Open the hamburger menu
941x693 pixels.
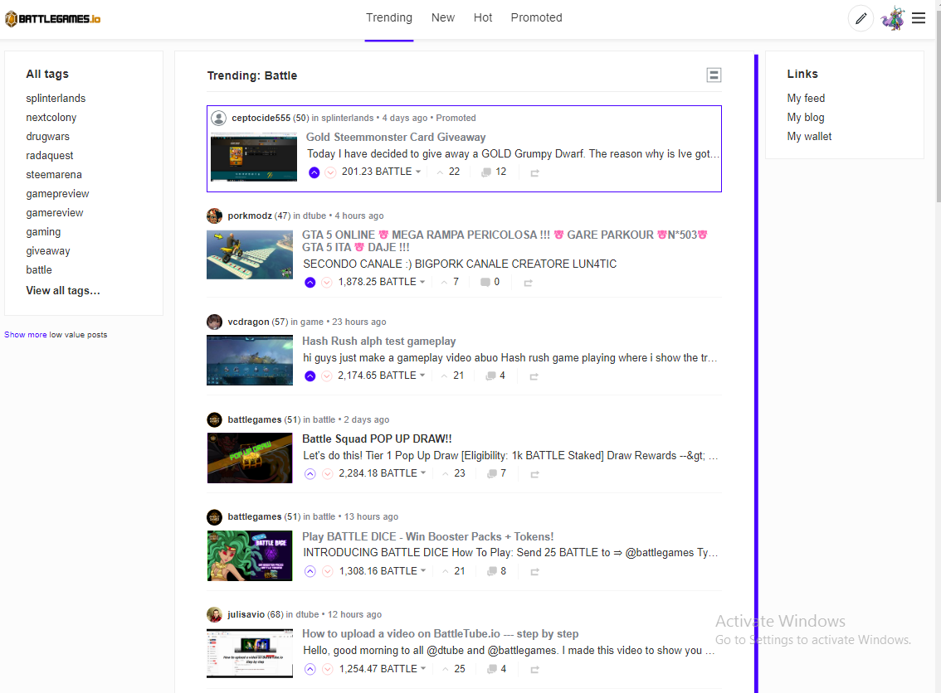pos(919,18)
